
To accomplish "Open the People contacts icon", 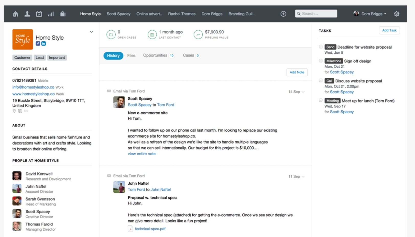I will coord(27,14).
